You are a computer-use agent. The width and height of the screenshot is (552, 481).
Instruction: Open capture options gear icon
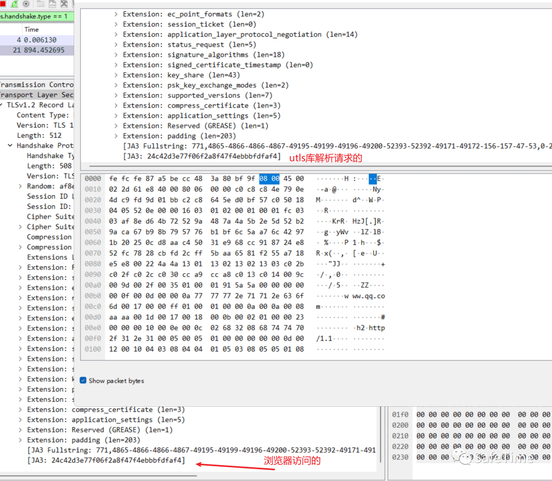click(x=26, y=4)
